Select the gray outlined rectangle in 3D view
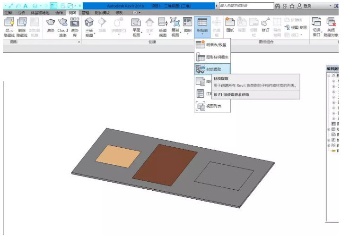The width and height of the screenshot is (341, 236). point(224,176)
